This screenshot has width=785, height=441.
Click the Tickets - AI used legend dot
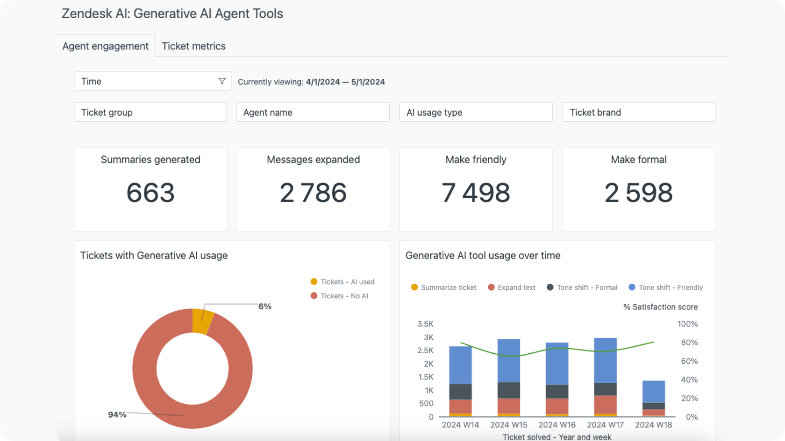(x=314, y=282)
